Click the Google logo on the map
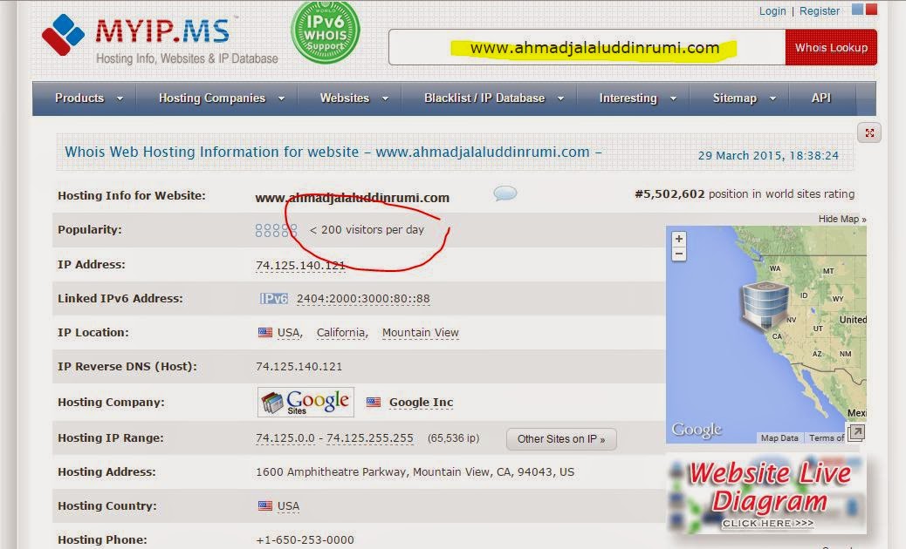The width and height of the screenshot is (906, 549). point(697,430)
